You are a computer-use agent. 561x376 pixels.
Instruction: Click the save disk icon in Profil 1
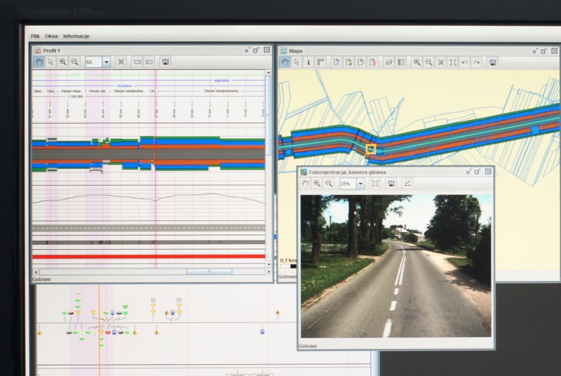pyautogui.click(x=165, y=62)
